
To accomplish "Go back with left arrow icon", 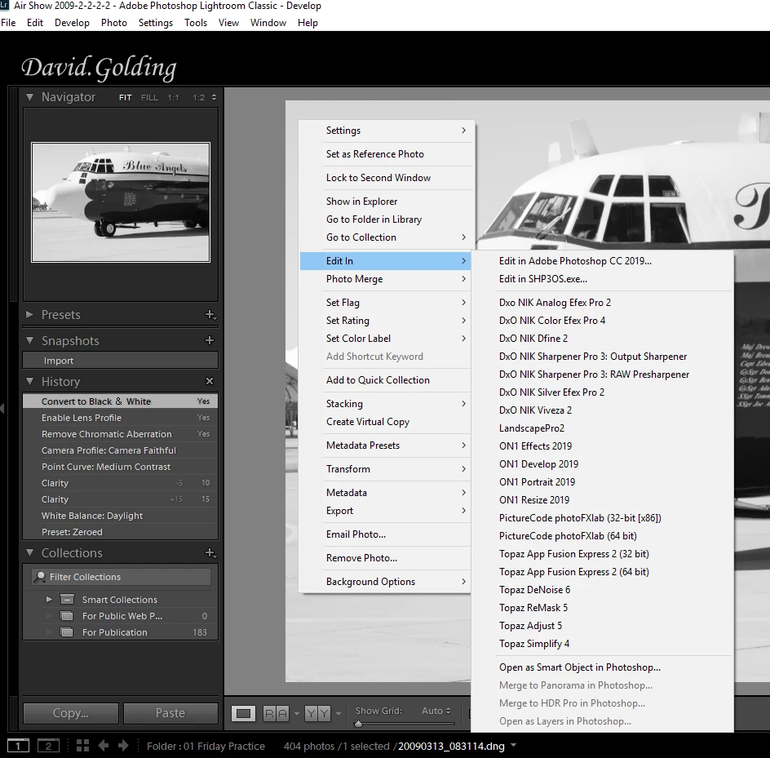I will [x=103, y=746].
